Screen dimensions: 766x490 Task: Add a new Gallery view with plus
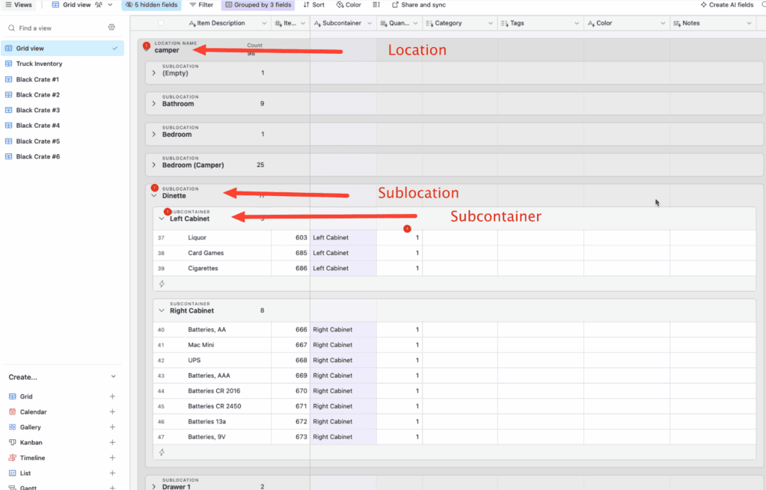coord(112,427)
